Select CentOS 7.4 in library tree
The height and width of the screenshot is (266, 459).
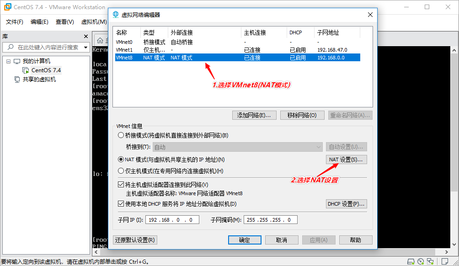pos(46,70)
